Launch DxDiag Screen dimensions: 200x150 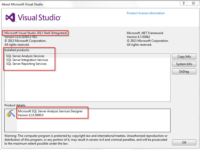(x=184, y=71)
